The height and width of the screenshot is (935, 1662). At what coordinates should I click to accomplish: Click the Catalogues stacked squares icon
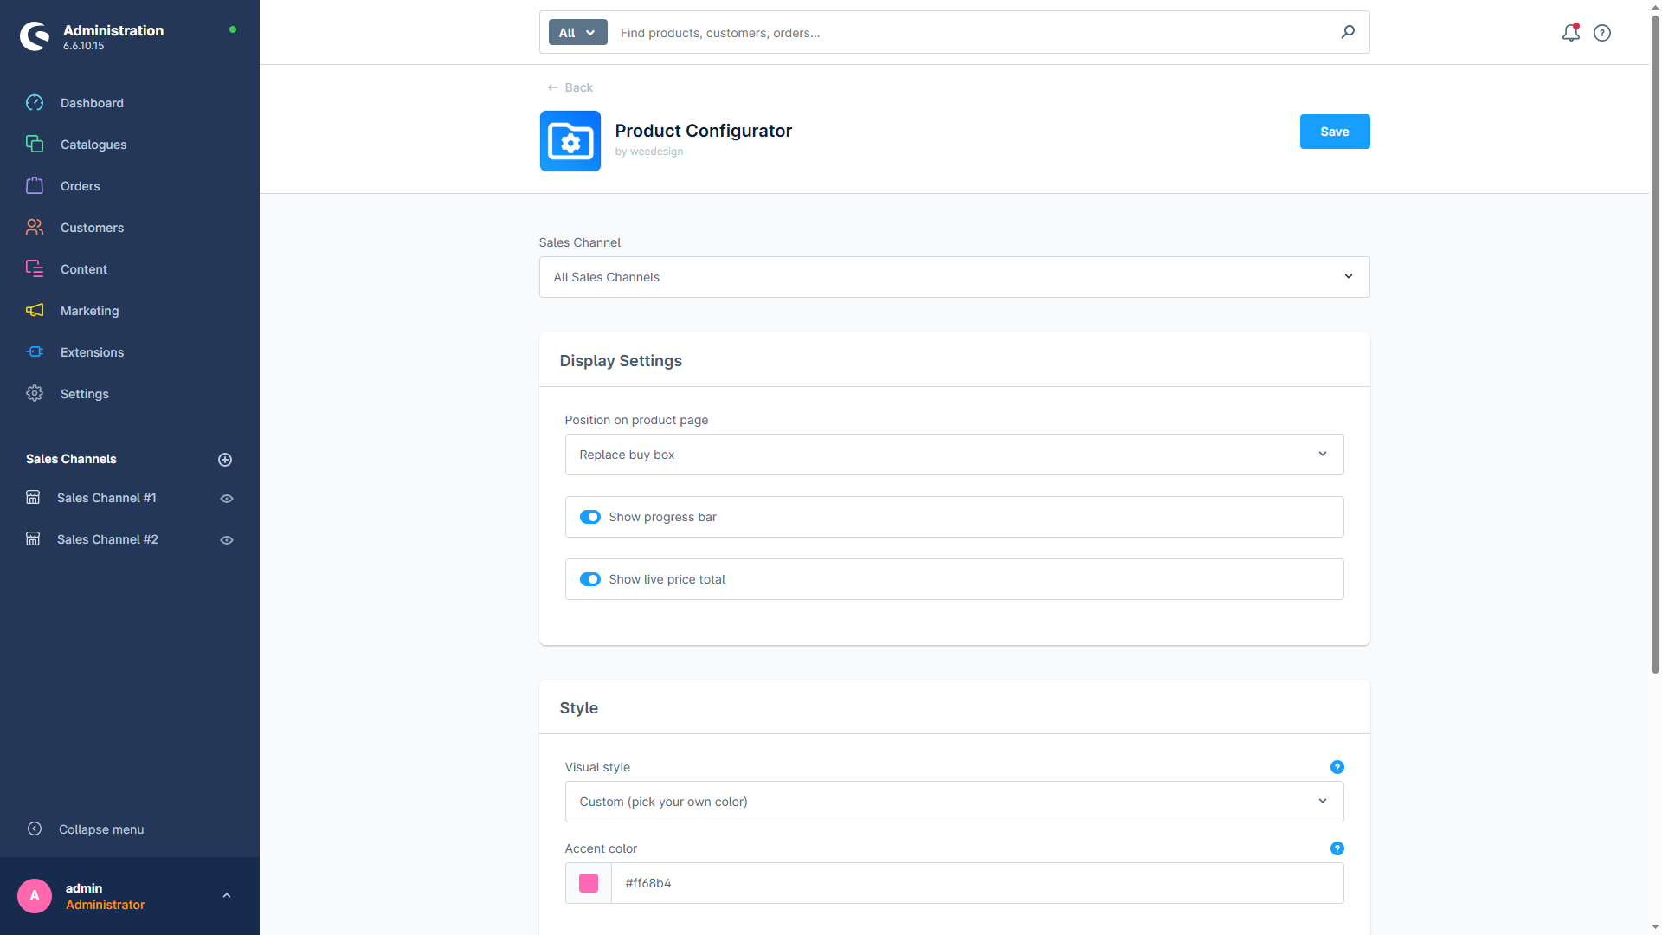pos(35,144)
